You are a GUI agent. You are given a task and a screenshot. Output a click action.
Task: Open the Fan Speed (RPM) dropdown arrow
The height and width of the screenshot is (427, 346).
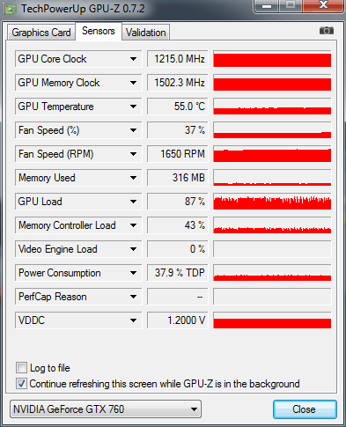click(133, 154)
